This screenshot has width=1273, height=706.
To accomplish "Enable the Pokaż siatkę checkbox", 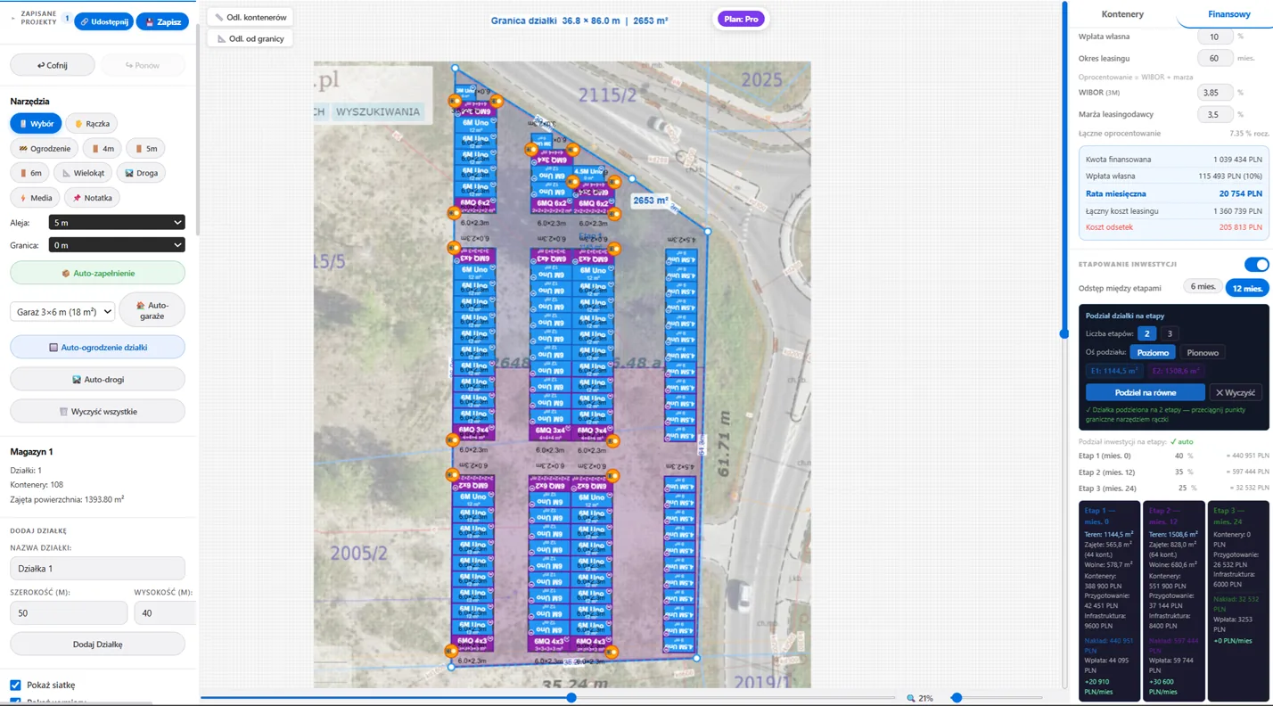I will pyautogui.click(x=15, y=685).
